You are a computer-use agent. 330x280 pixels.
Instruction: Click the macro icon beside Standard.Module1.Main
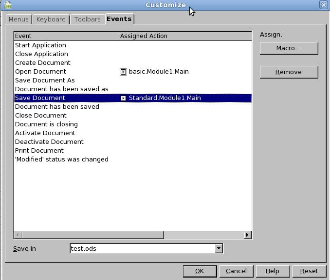coord(123,98)
